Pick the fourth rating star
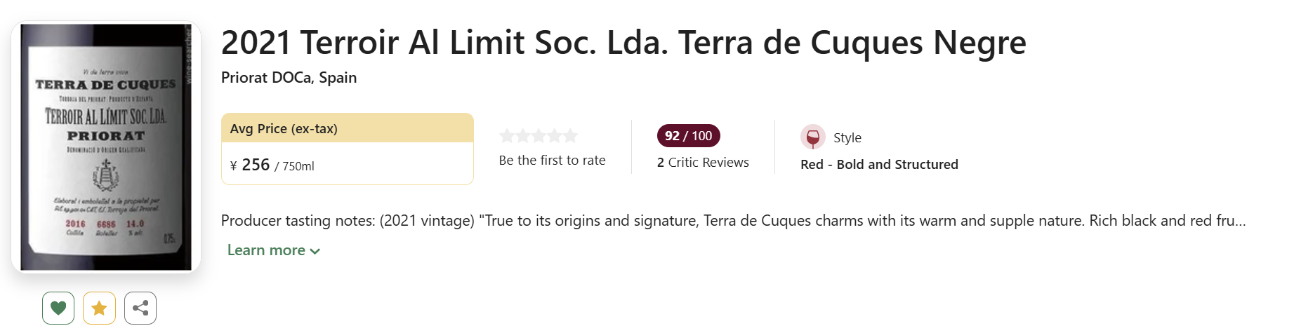Viewport: 1294px width, 333px height. 555,136
